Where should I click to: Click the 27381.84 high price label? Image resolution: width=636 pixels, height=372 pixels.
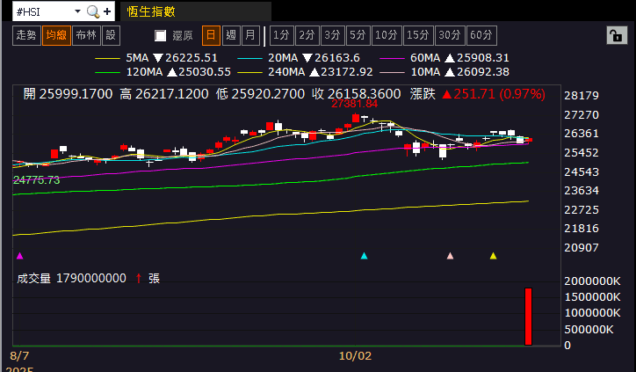pyautogui.click(x=355, y=104)
